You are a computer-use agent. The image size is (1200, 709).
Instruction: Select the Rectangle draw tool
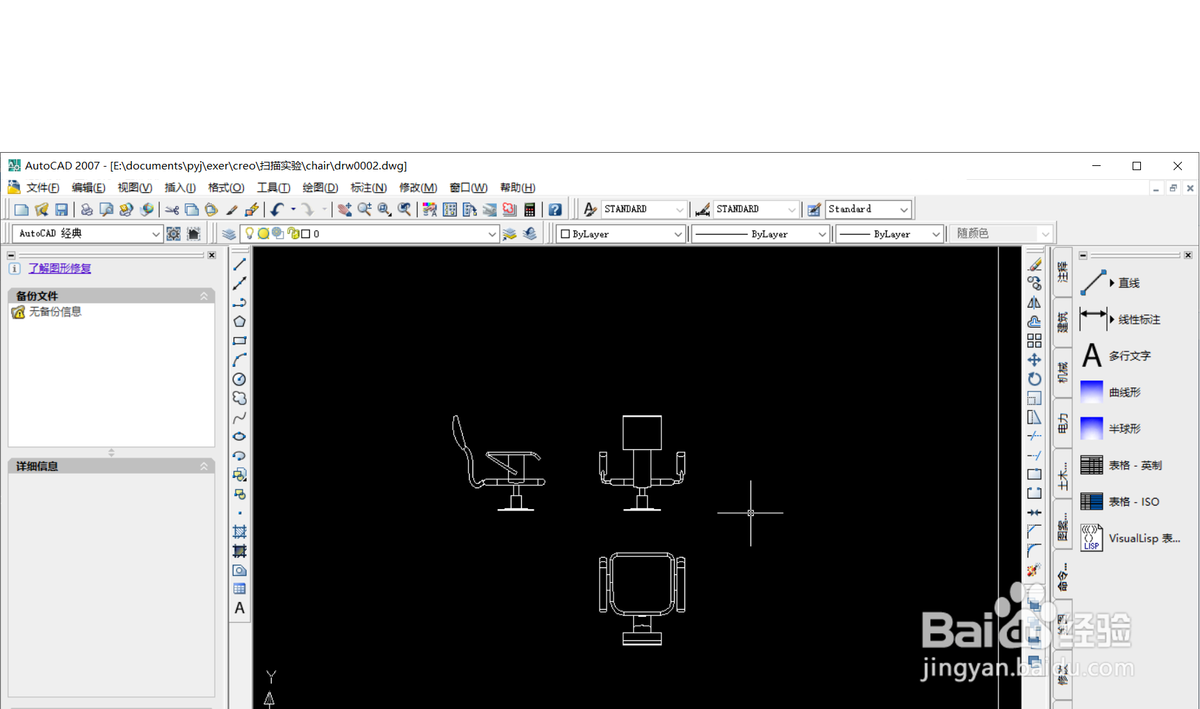[x=239, y=341]
